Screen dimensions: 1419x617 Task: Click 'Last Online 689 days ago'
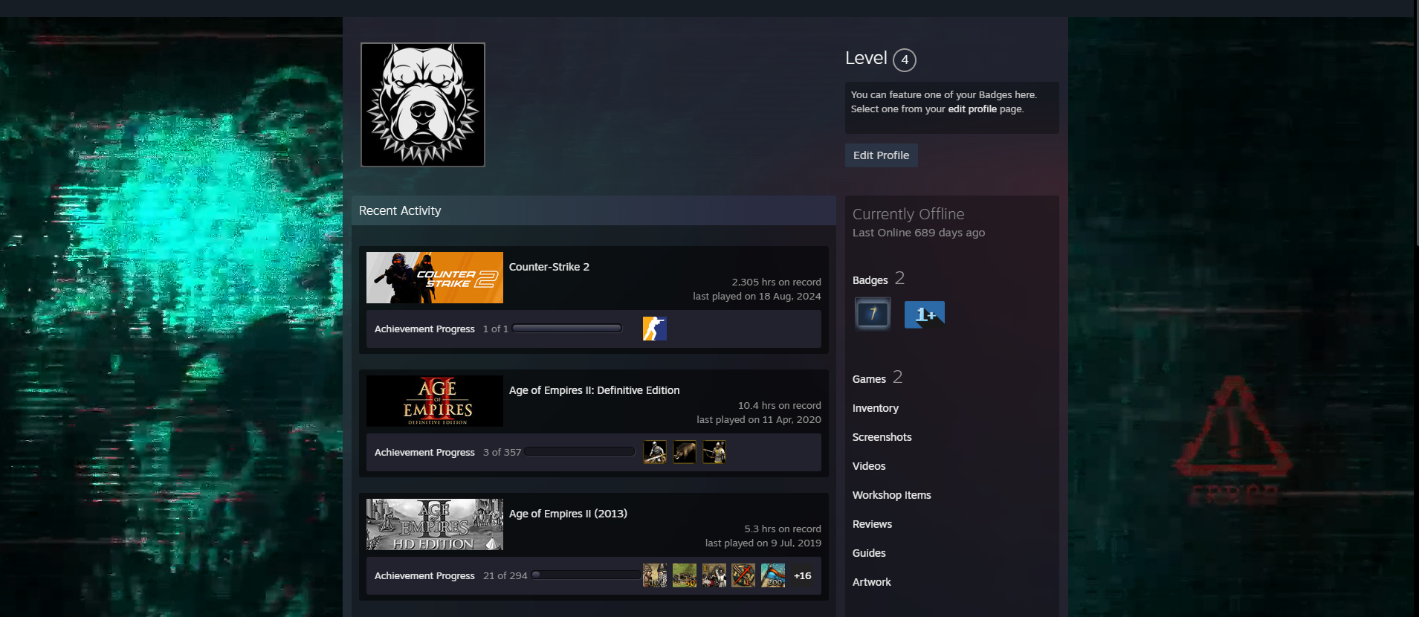click(x=919, y=233)
